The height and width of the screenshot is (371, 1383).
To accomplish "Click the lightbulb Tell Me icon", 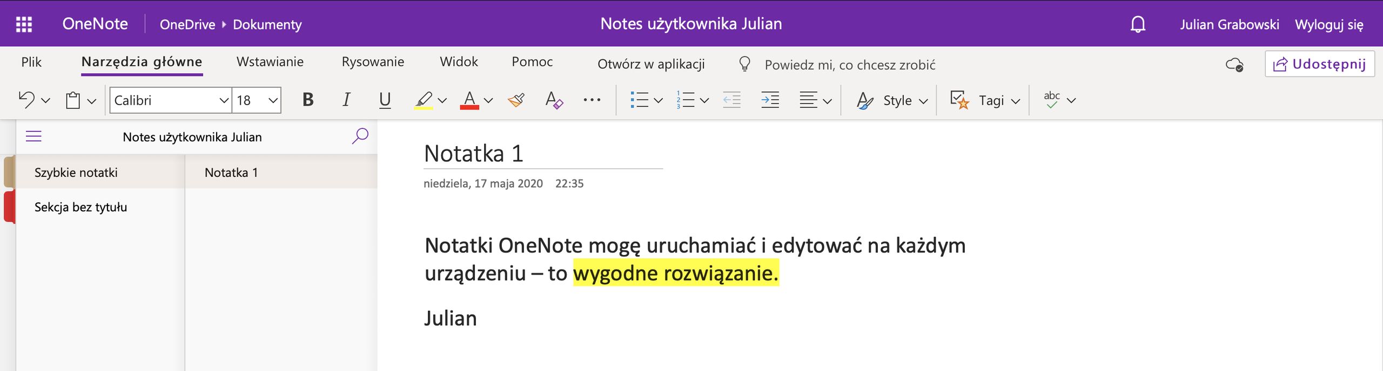I will pos(744,64).
